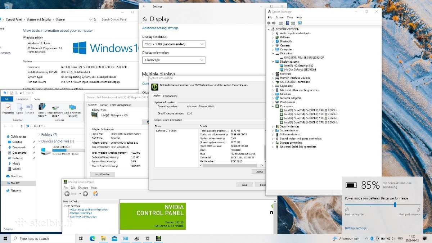The image size is (432, 243).
Task: Open the Display resolution dropdown
Action: [x=174, y=44]
